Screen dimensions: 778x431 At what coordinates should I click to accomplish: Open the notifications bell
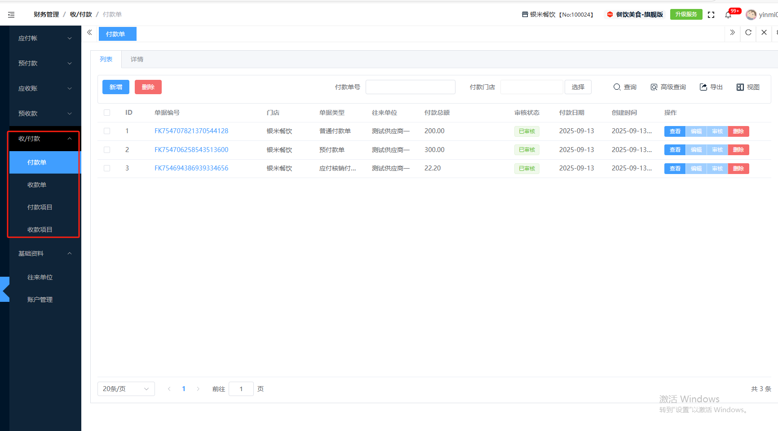coord(728,15)
